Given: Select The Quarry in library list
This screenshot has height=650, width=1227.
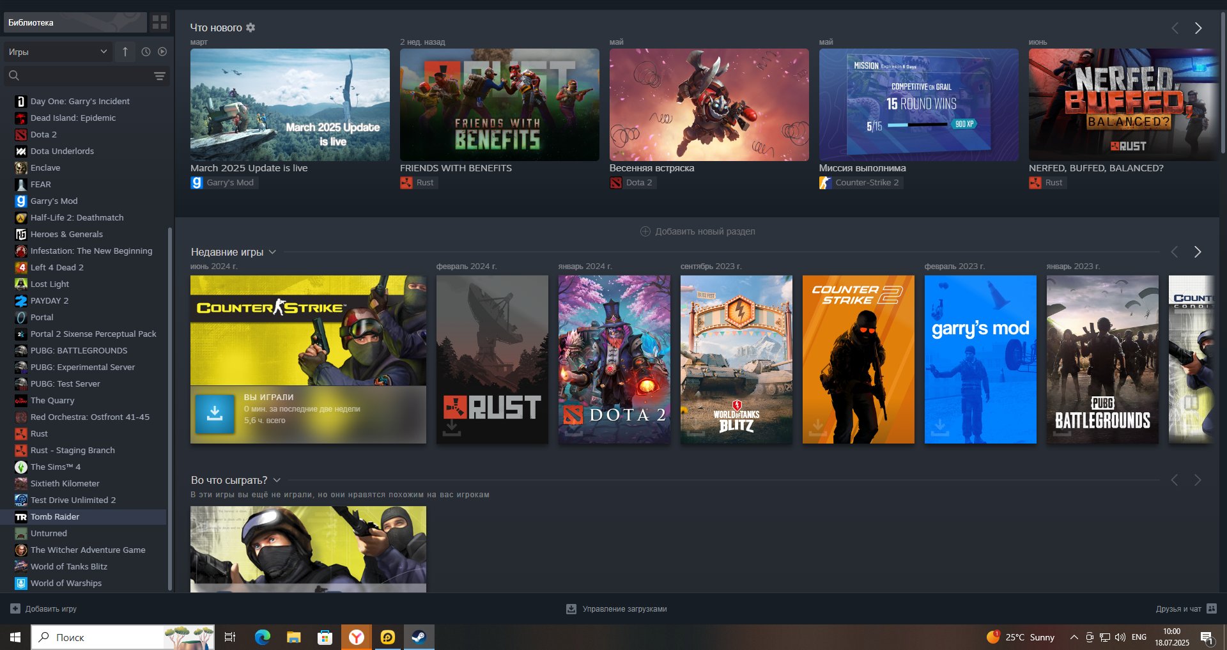Looking at the screenshot, I should tap(84, 400).
